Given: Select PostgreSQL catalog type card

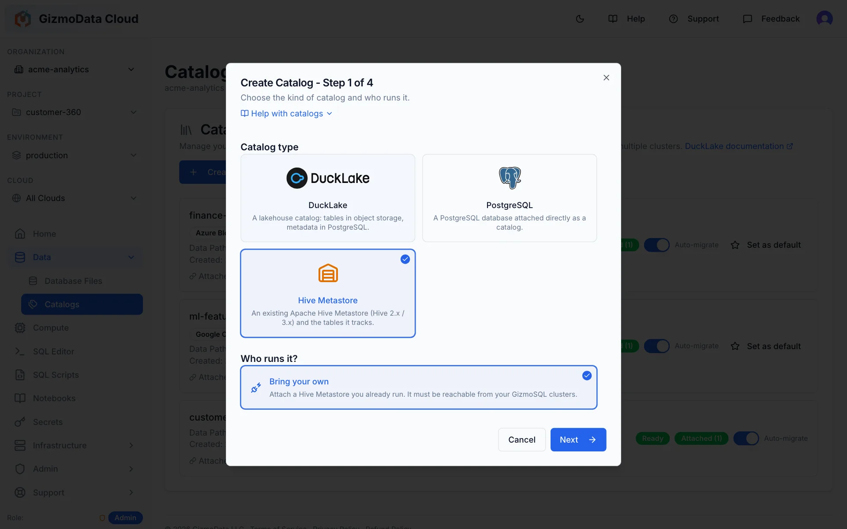Looking at the screenshot, I should (510, 198).
